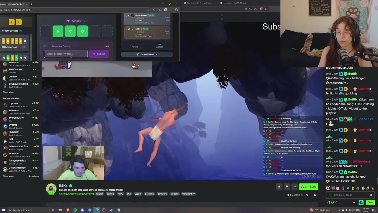378x213 pixels.
Task: Share the stream via share icon
Action: click(x=307, y=195)
